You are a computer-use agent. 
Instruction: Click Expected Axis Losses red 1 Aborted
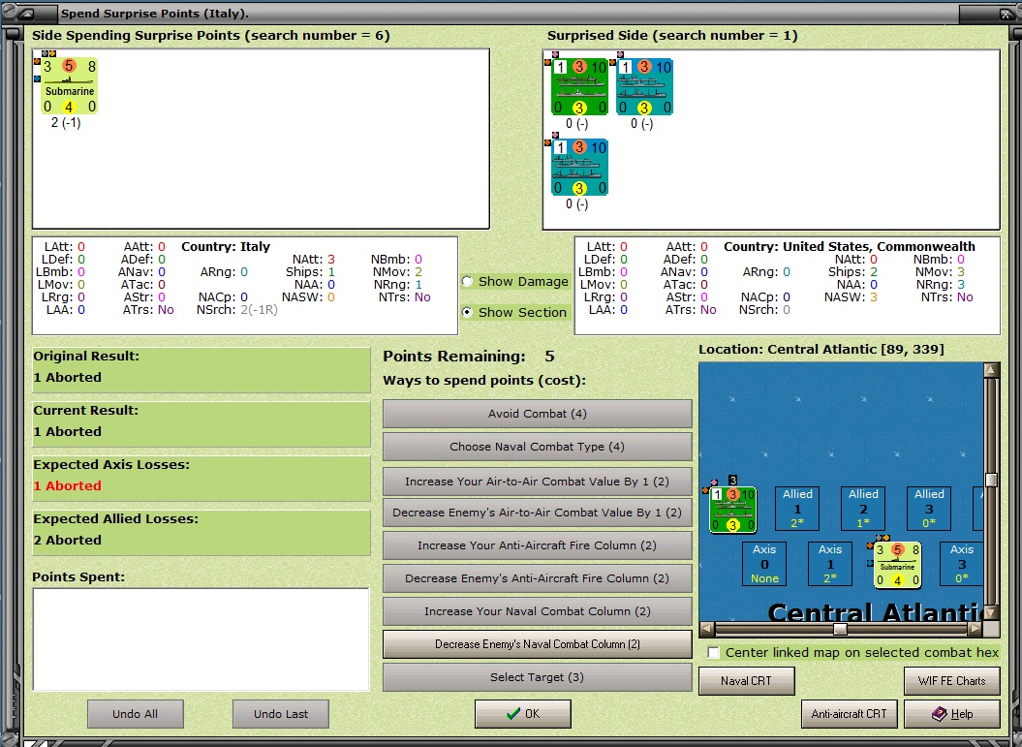[67, 485]
